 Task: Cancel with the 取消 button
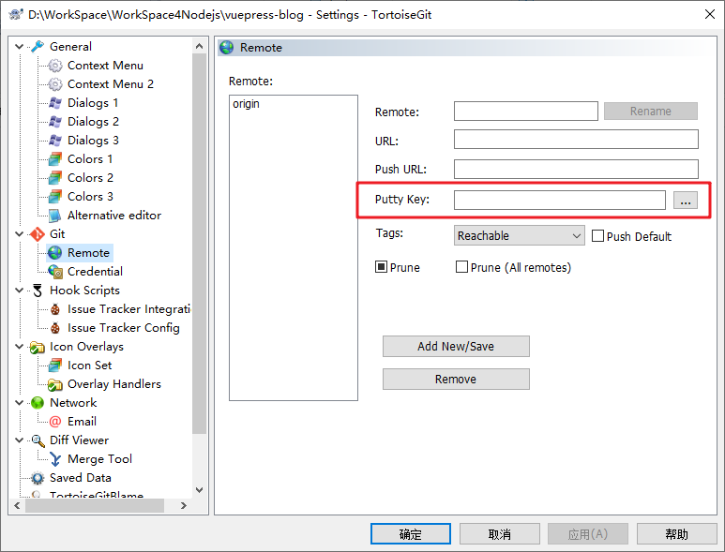point(499,534)
